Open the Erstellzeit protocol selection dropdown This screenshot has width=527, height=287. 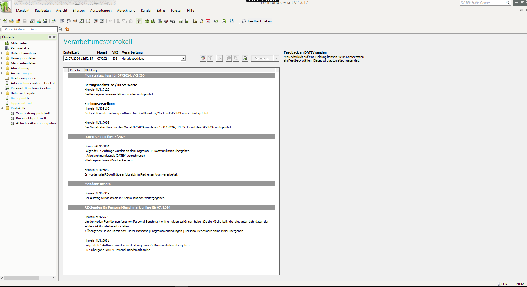click(x=183, y=59)
